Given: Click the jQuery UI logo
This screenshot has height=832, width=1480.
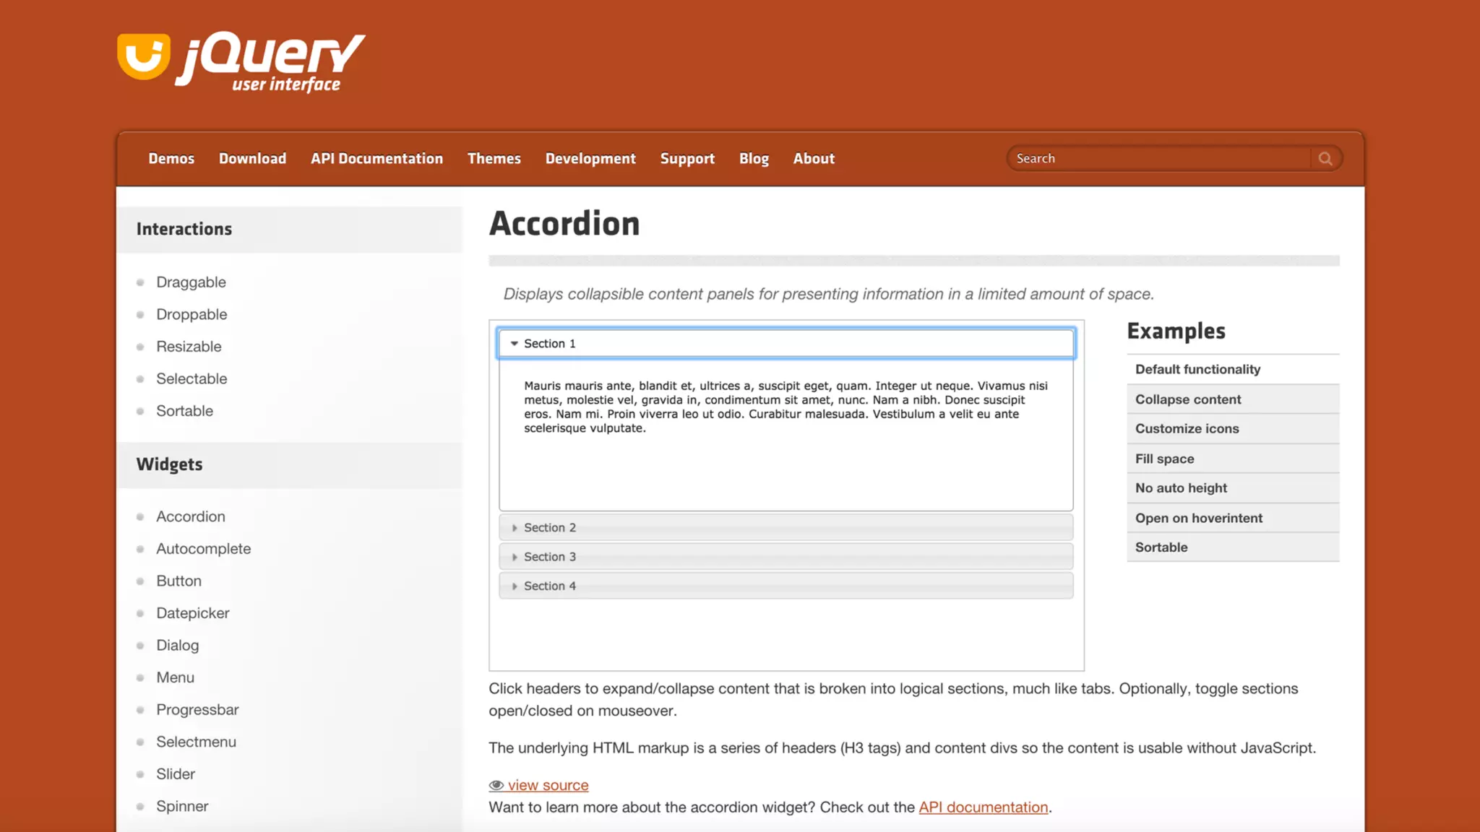Looking at the screenshot, I should click(241, 63).
